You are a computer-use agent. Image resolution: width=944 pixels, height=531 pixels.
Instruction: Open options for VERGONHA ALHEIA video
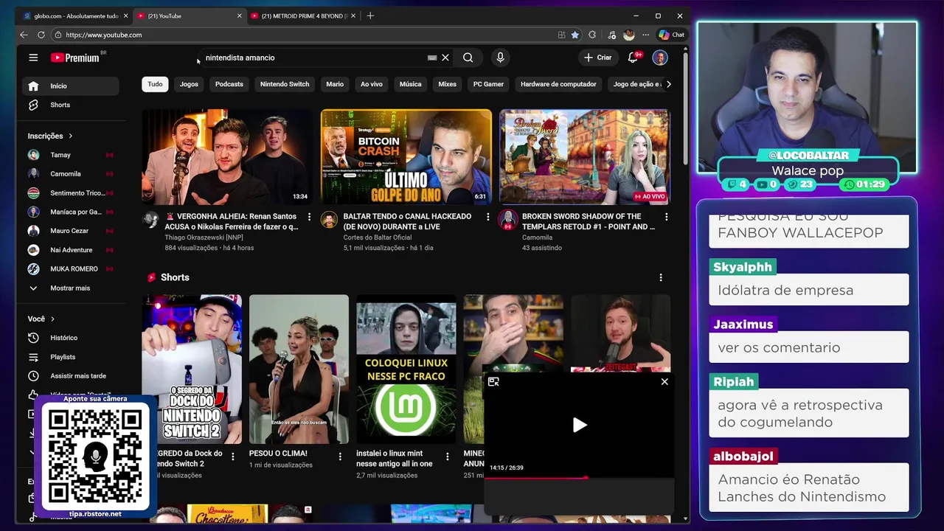pos(309,217)
